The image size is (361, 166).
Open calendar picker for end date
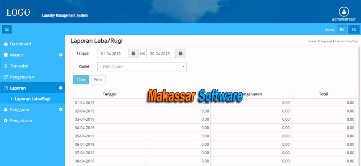180,54
